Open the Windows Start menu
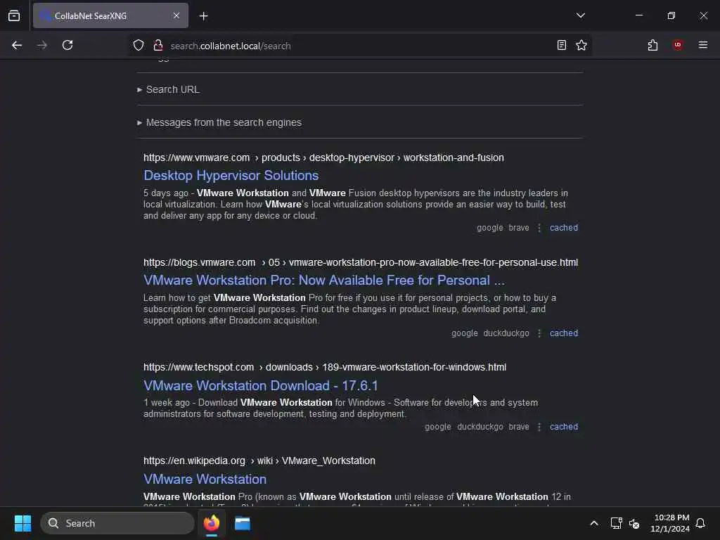Screen dimensions: 720x540 22,523
